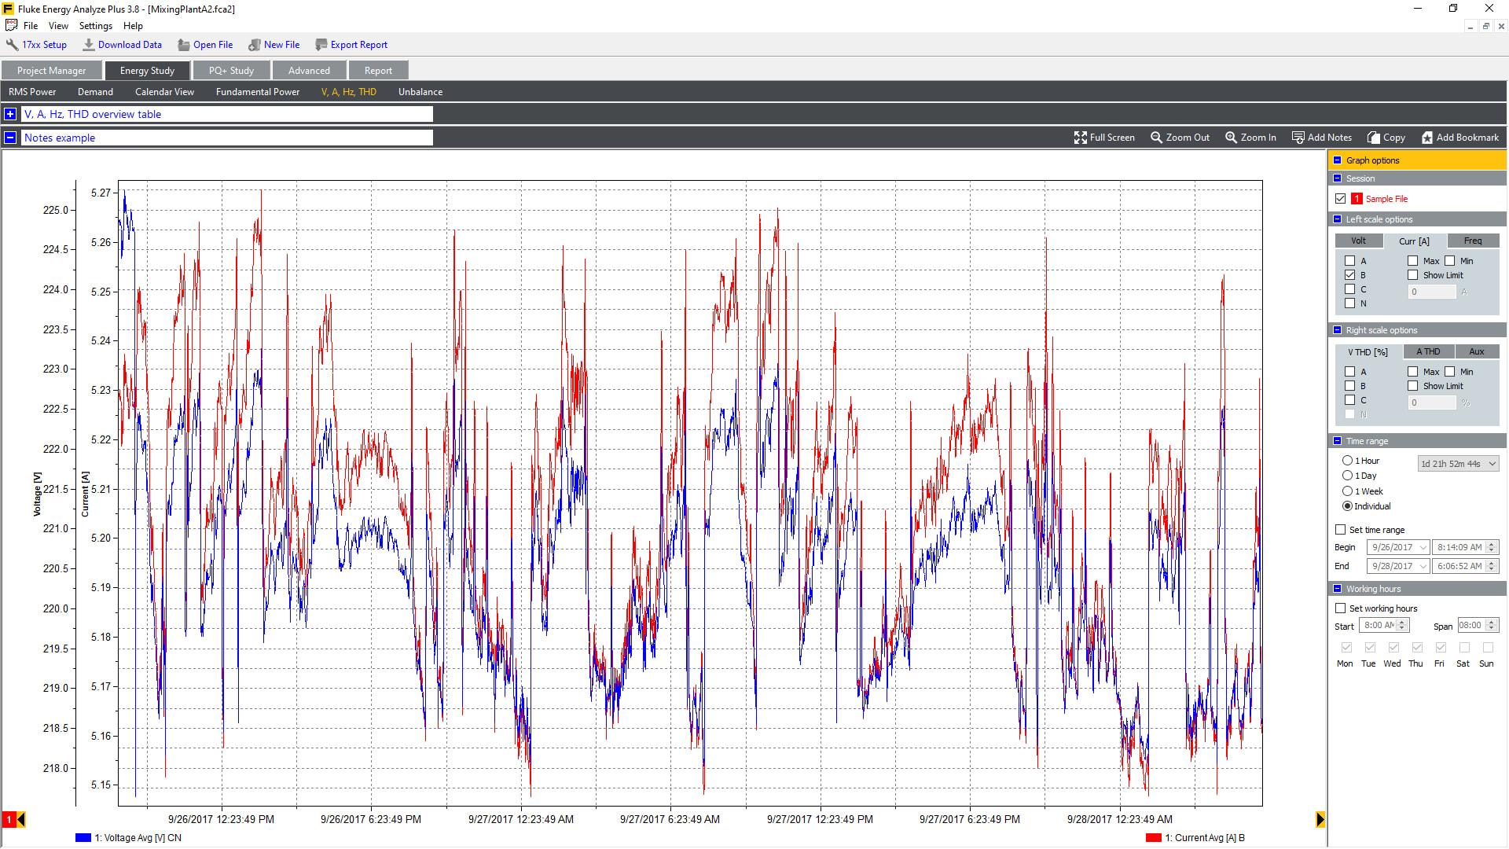Collapse the Working hours section
Image resolution: width=1509 pixels, height=849 pixels.
coord(1338,589)
